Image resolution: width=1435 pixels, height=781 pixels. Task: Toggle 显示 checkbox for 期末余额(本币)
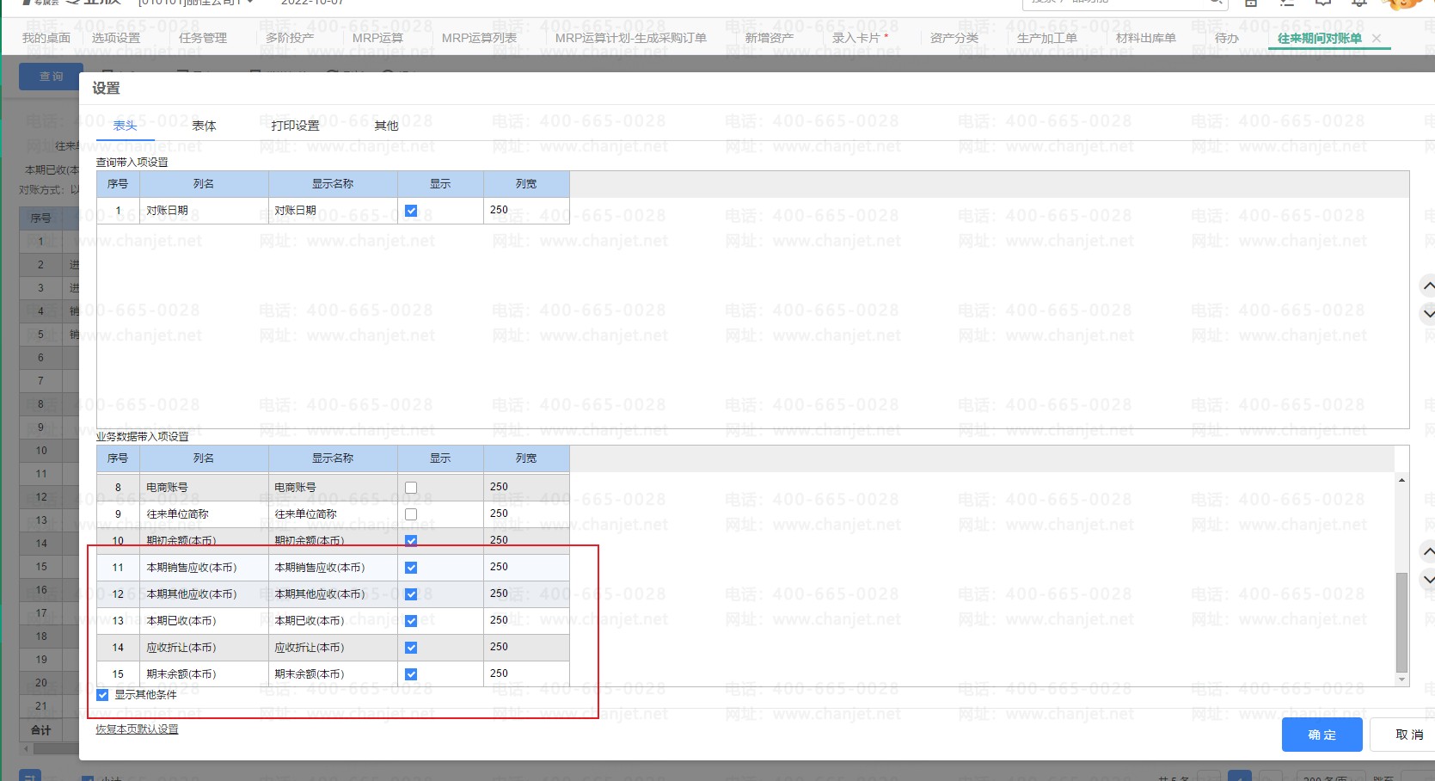coord(411,674)
